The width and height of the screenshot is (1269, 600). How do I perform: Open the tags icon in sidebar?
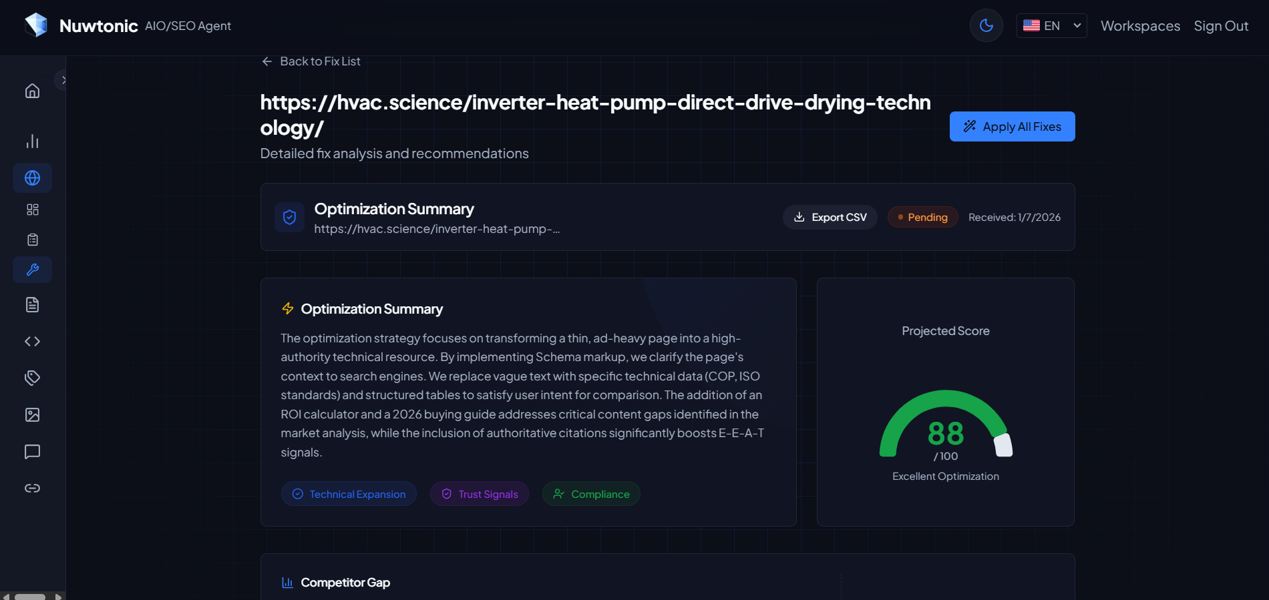[x=32, y=378]
